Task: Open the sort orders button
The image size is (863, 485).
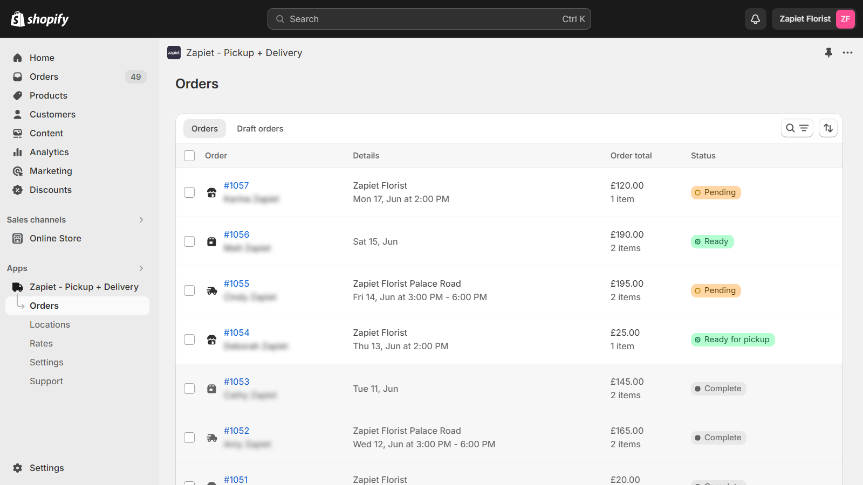Action: (x=828, y=128)
